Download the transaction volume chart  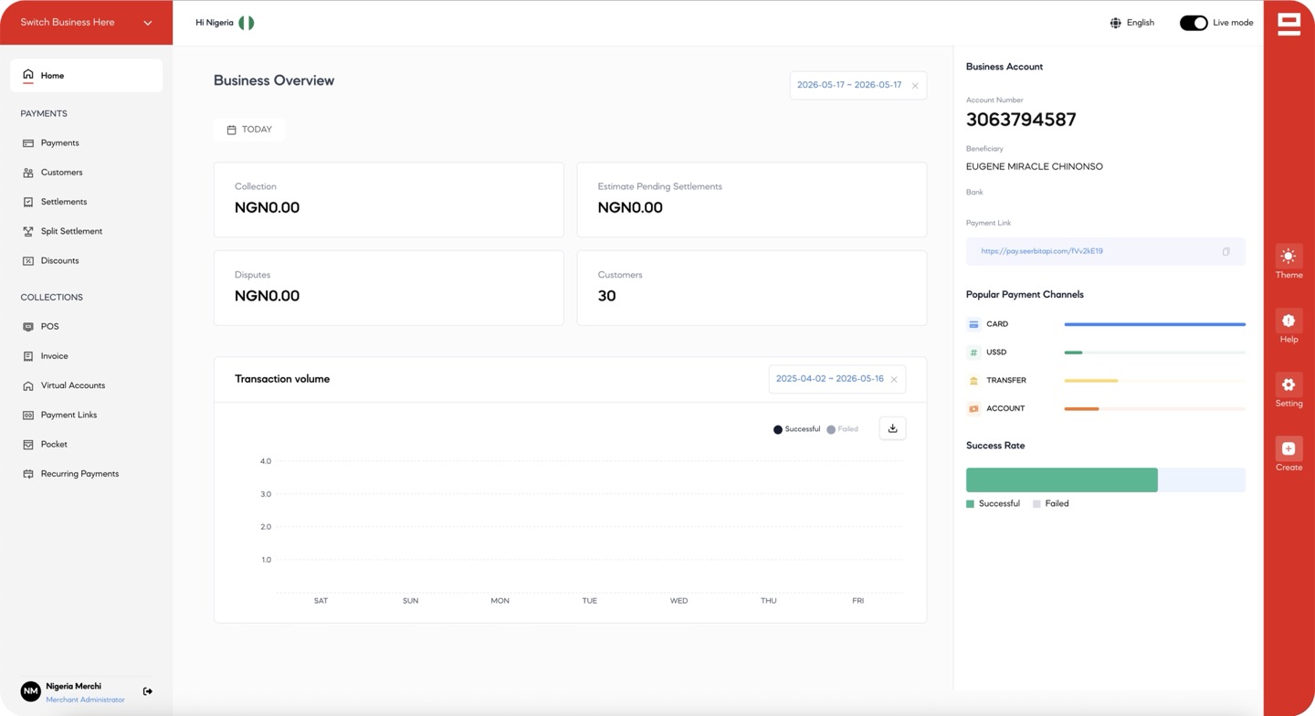[892, 428]
